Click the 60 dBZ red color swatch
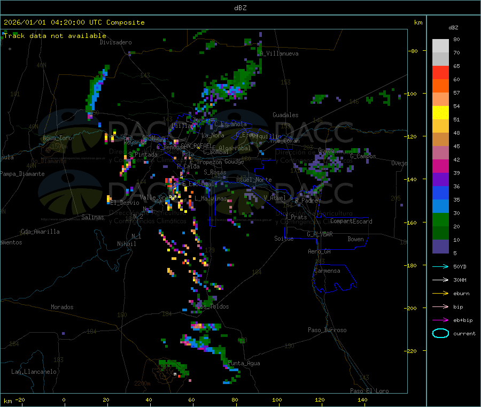 click(440, 72)
